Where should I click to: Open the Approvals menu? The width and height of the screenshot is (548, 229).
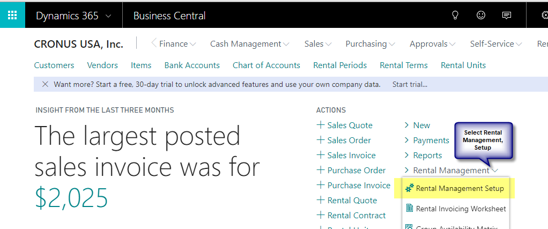(432, 44)
